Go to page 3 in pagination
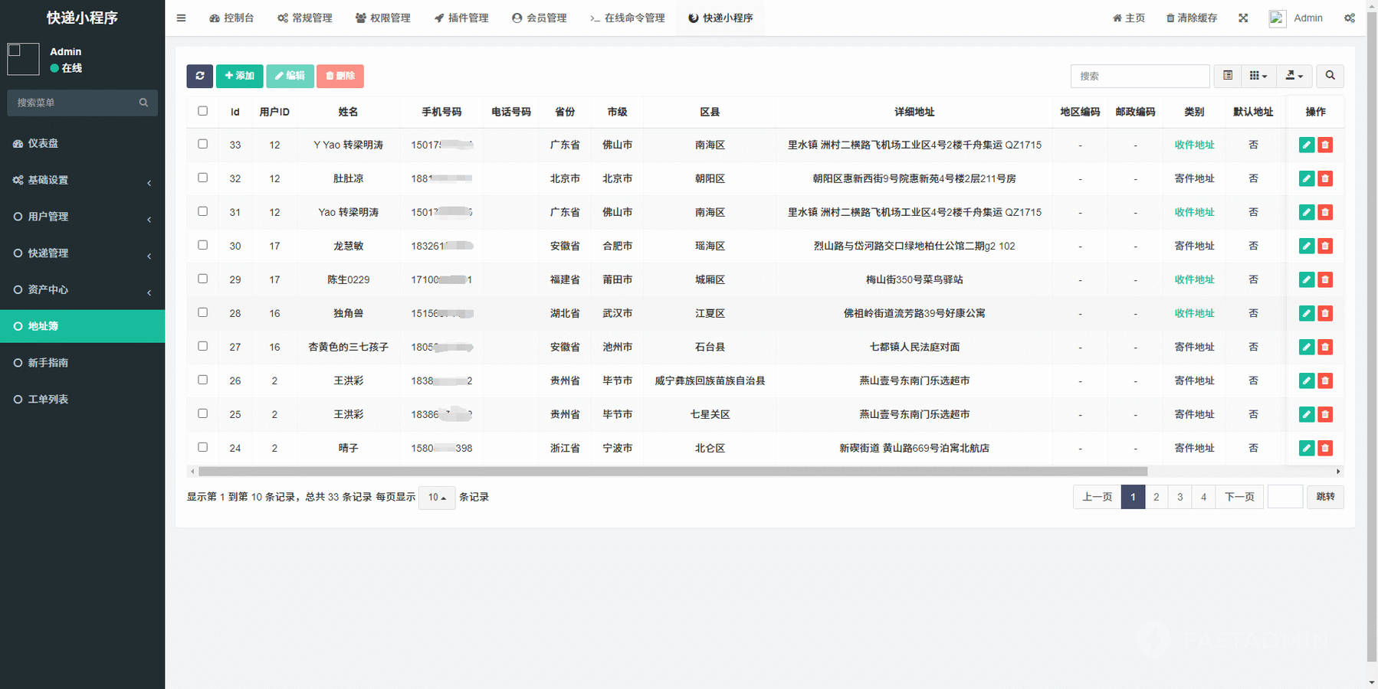Screen dimensions: 1378x689 click(x=1180, y=497)
